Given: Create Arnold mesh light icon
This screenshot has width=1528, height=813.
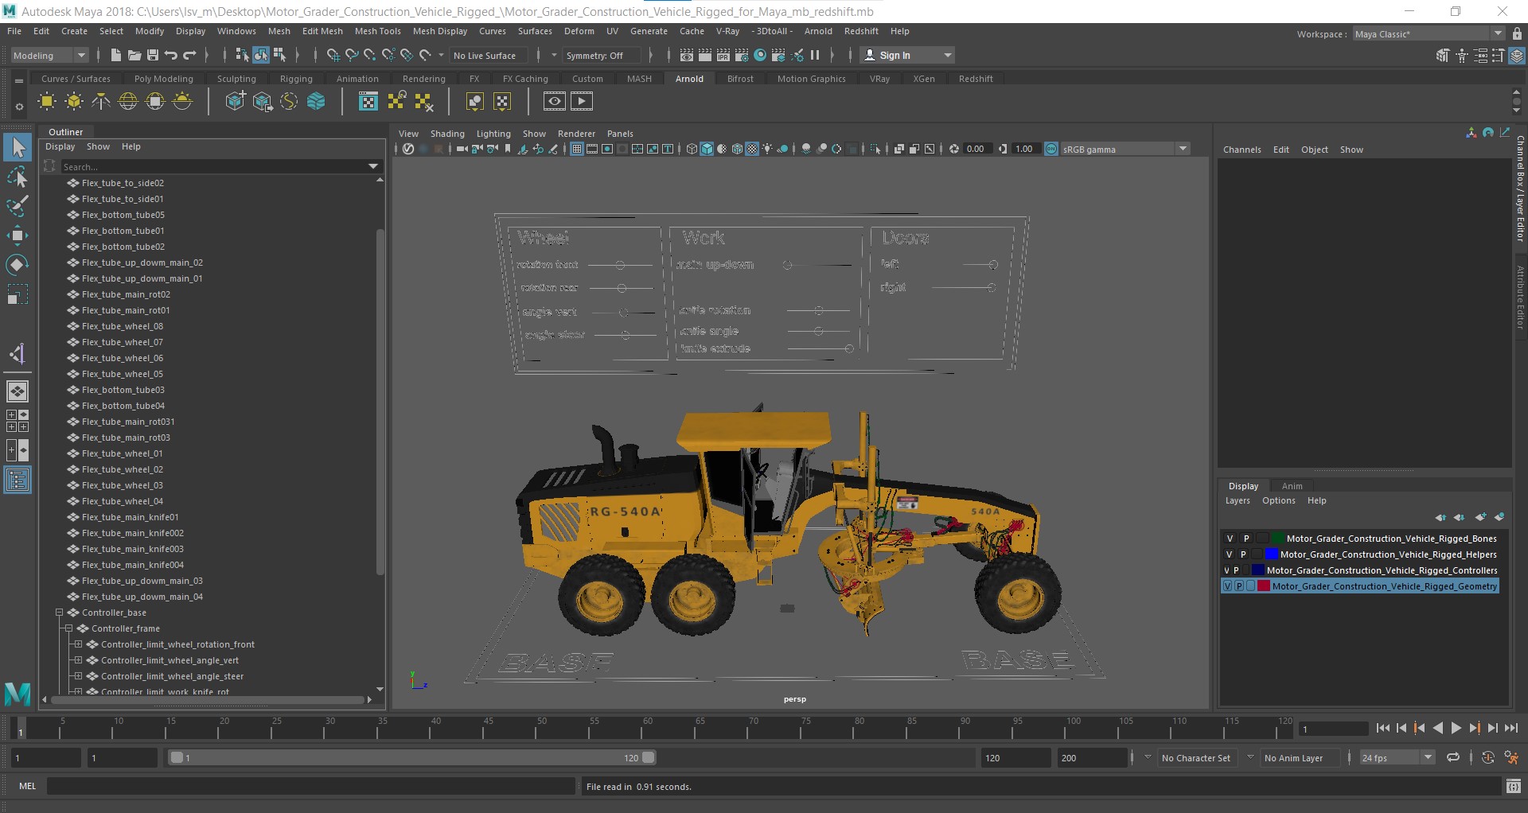Looking at the screenshot, I should (x=74, y=101).
